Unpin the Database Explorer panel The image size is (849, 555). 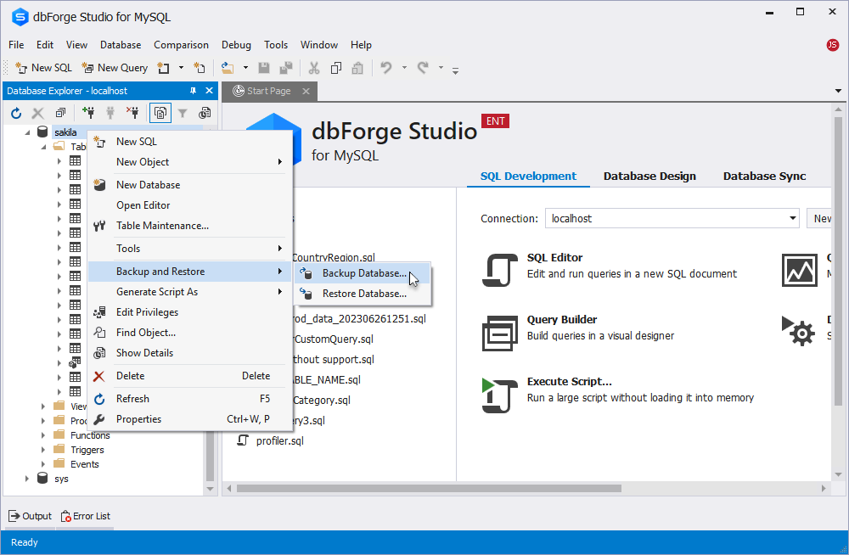[194, 91]
